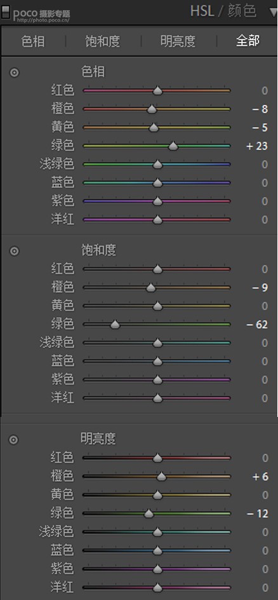
Task: Toggle the HSL panel on/off switch
Action: tap(5, 13)
